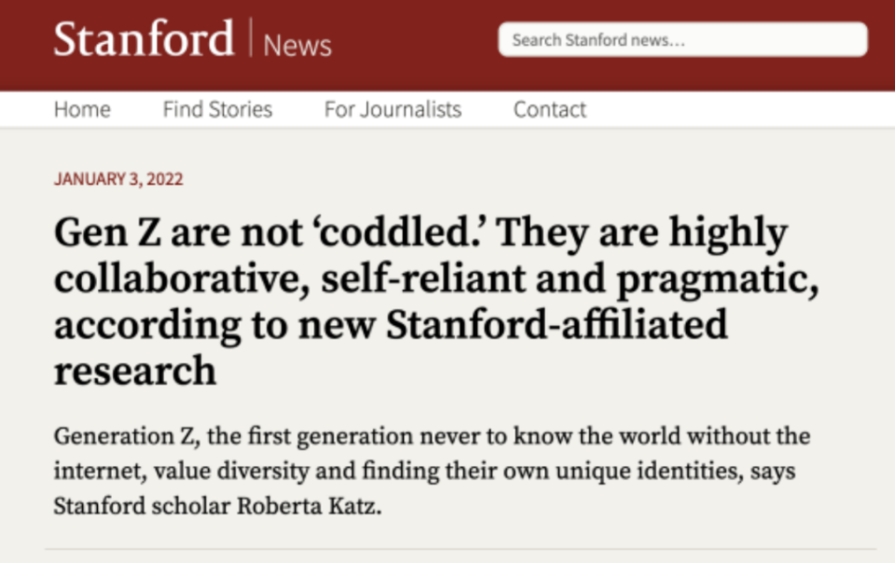Image resolution: width=895 pixels, height=563 pixels.
Task: Click the January 3, 2022 date label
Action: coord(118,179)
